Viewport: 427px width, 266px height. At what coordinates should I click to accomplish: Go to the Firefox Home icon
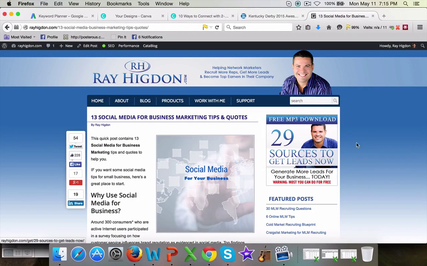tap(329, 27)
